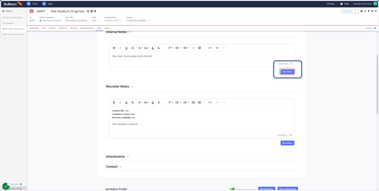Switch to the IDIBU tab
The image size is (379, 191).
107,28
